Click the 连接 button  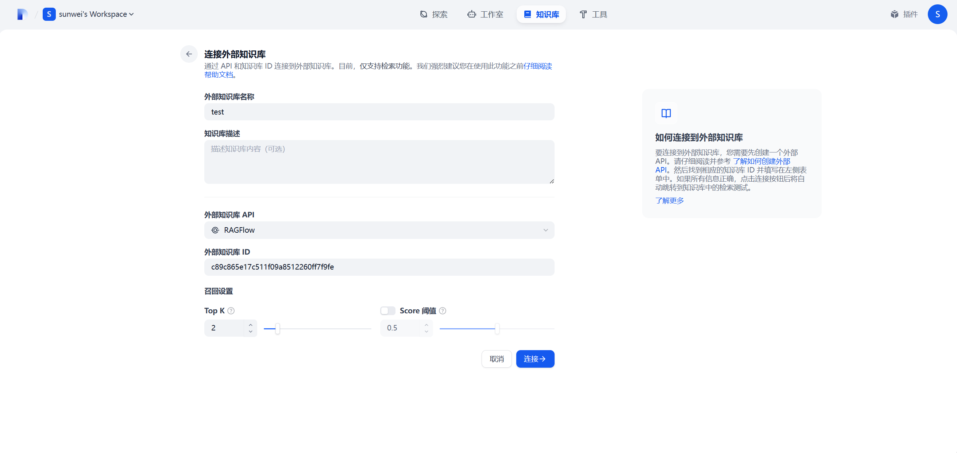535,359
